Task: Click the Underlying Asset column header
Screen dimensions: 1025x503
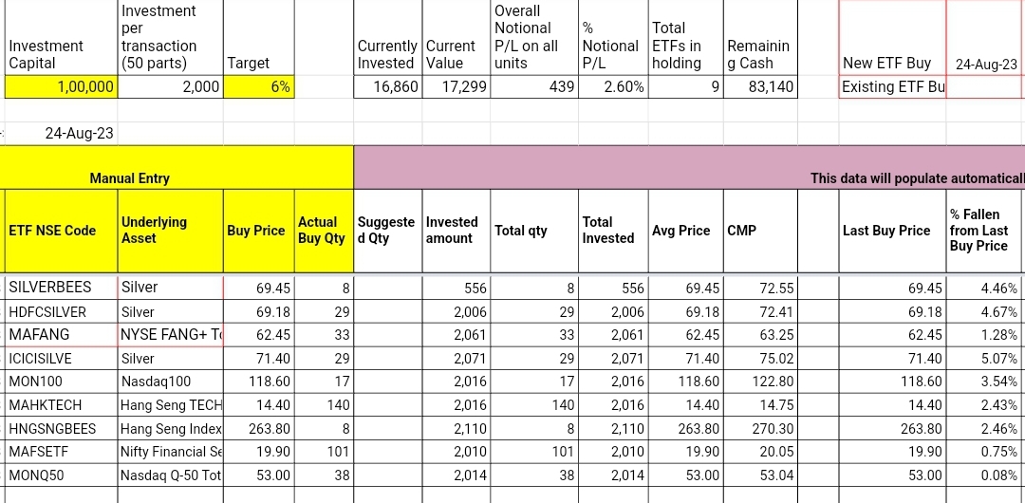Action: point(171,231)
